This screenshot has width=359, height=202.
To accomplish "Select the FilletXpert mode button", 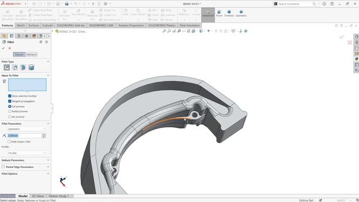I will tap(31, 54).
